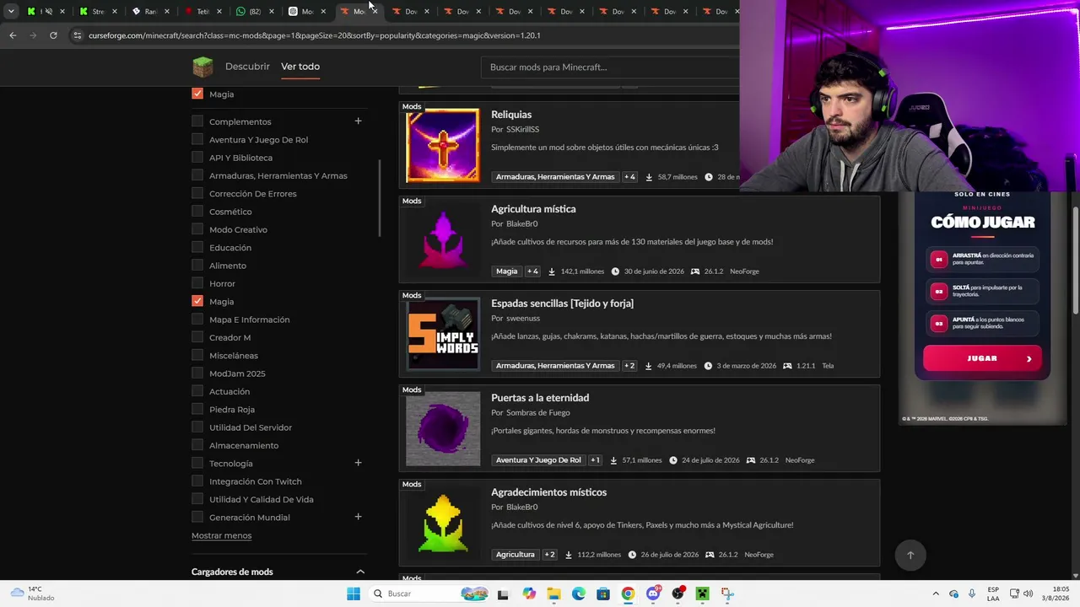Check the Generación Mundial checkbox

point(197,517)
